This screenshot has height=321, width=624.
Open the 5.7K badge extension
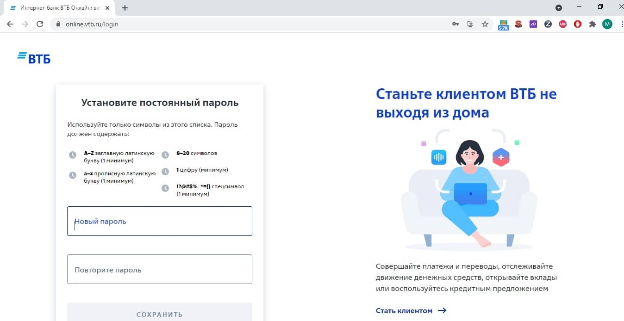(x=504, y=25)
